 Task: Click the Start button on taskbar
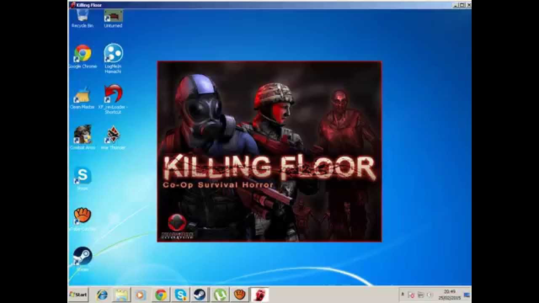point(78,294)
